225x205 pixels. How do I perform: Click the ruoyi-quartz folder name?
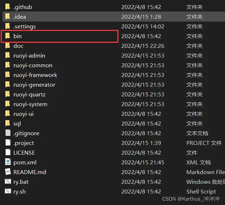tap(30, 94)
